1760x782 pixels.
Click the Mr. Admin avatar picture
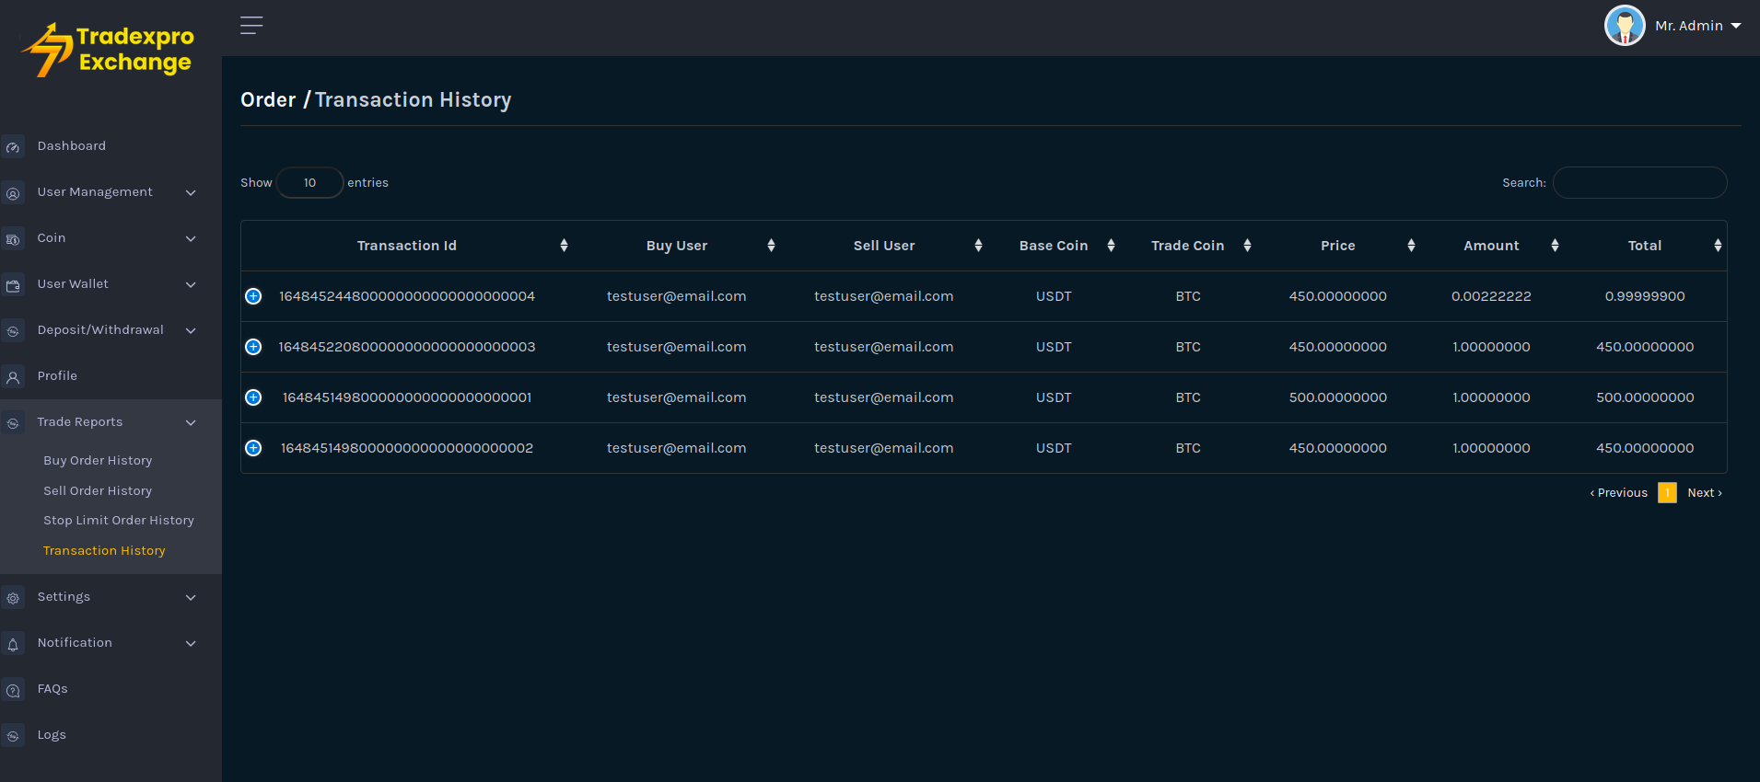tap(1624, 26)
